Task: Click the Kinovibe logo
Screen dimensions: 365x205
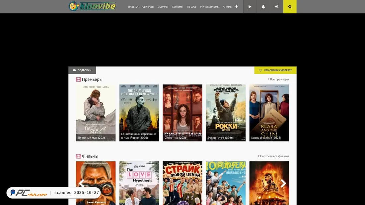Action: 92,6
